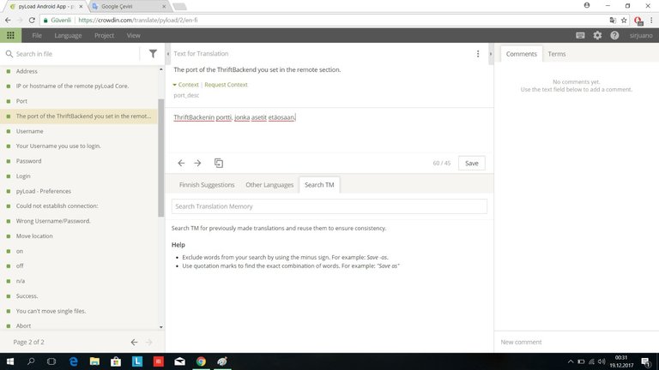659x370 pixels.
Task: Open Windows notification center
Action: tap(646, 361)
